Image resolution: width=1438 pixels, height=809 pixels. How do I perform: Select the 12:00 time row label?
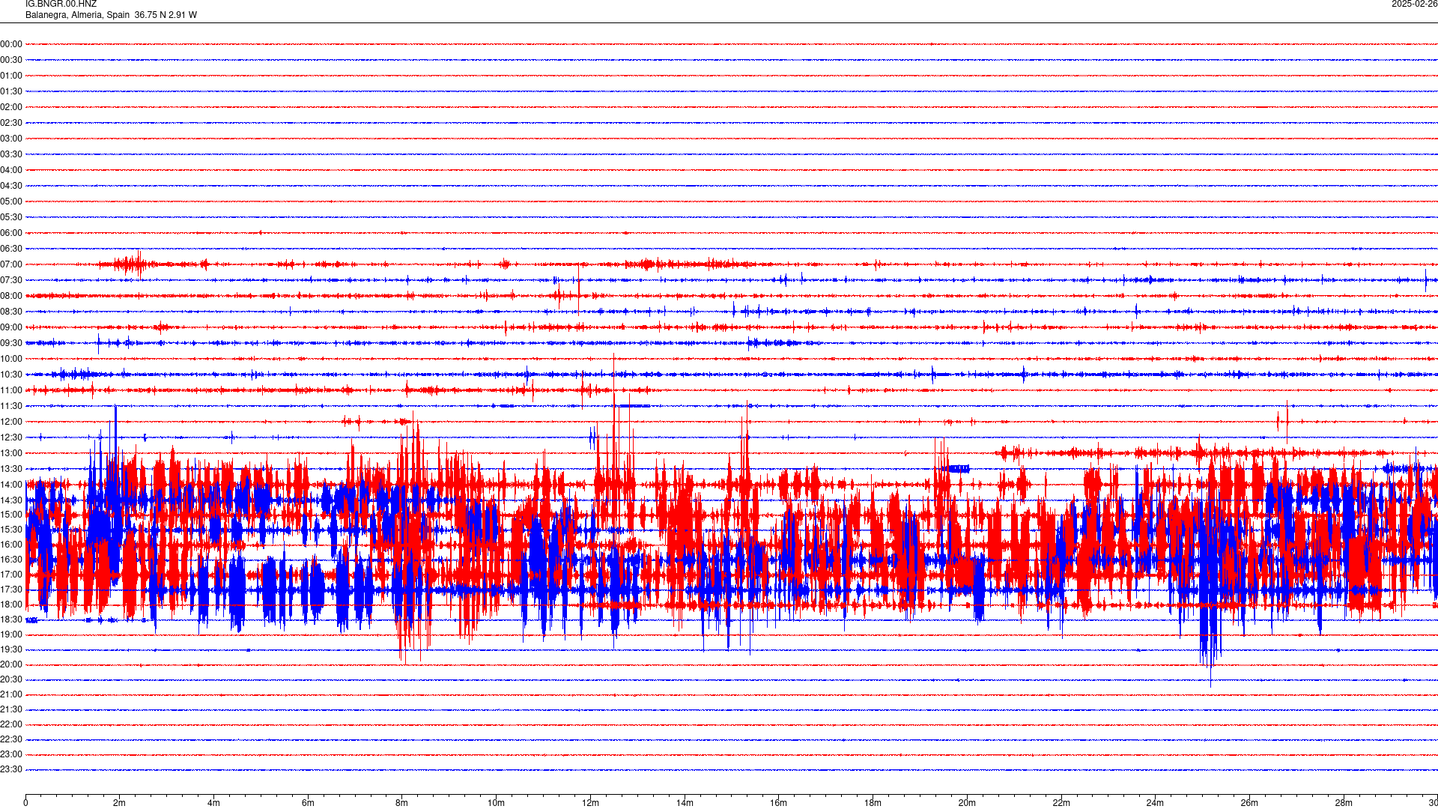11,422
